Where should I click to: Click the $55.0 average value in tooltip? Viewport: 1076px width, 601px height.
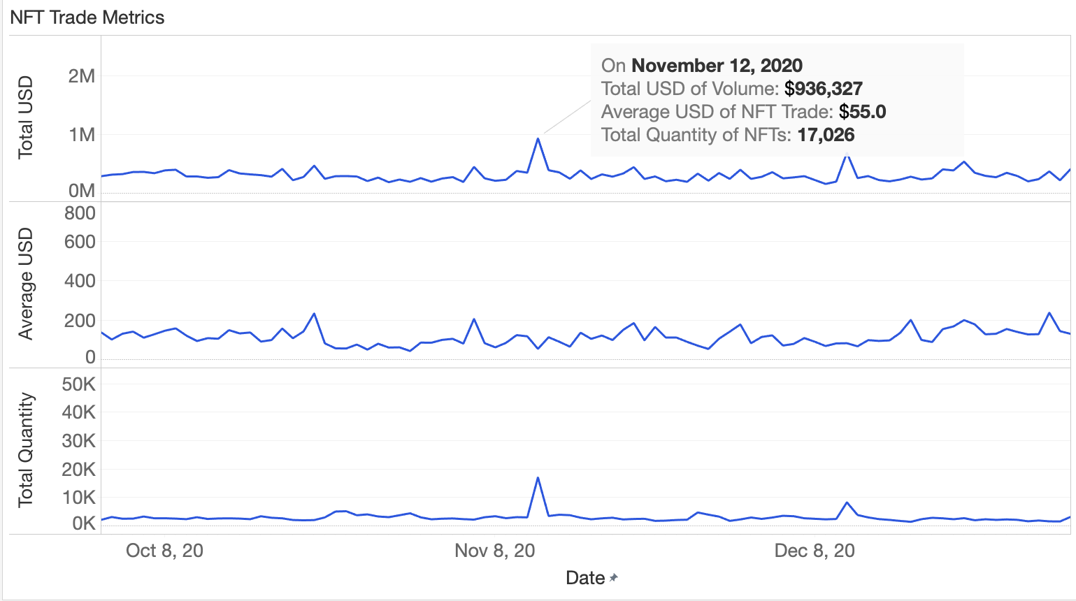point(862,112)
